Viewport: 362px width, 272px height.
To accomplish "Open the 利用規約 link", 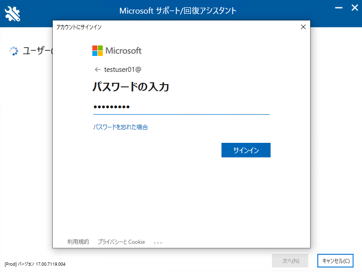I will 78,242.
